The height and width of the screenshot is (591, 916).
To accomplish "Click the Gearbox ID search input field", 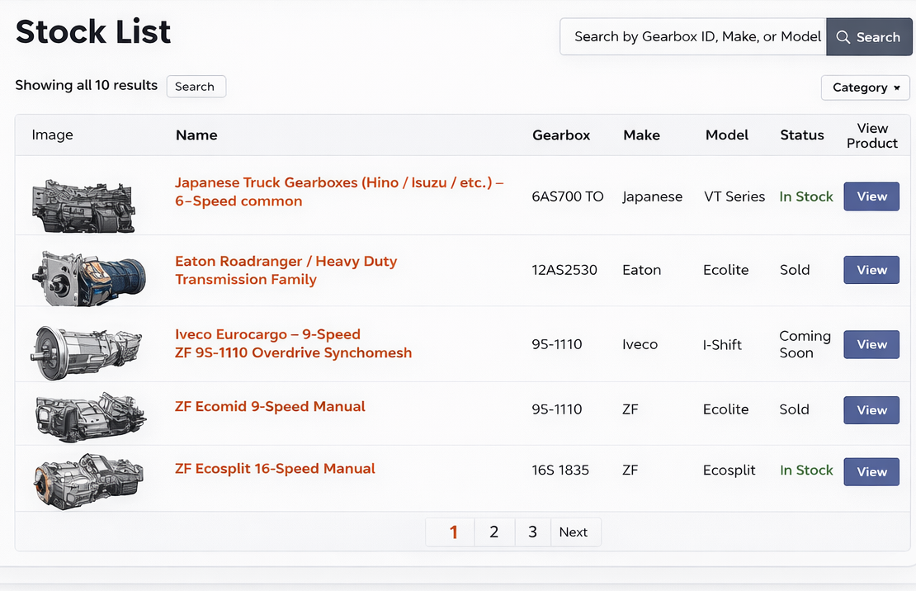I will click(x=693, y=37).
